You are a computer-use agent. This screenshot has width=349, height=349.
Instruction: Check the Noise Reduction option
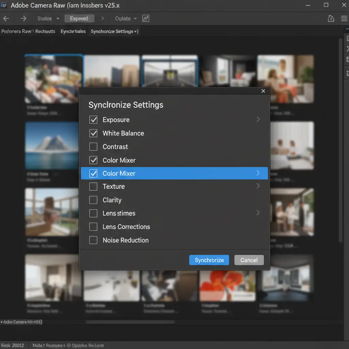[93, 240]
